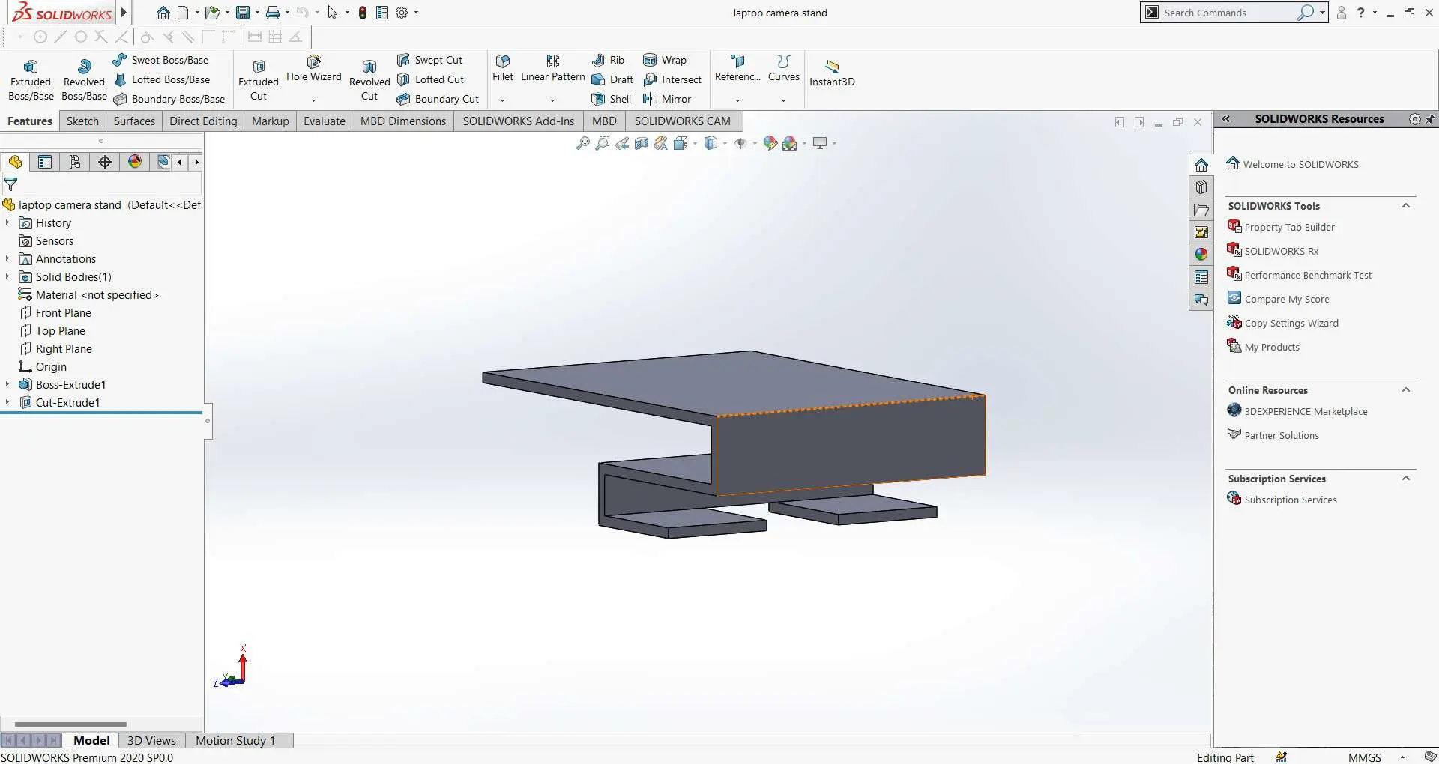Select the Extruded Cut tool
1439x764 pixels.
[x=259, y=80]
